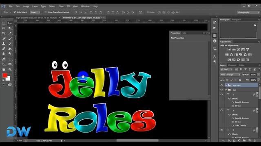Click the horizontal canvas scrollbar
Viewport: 261px width, 146px height.
(x=137, y=141)
